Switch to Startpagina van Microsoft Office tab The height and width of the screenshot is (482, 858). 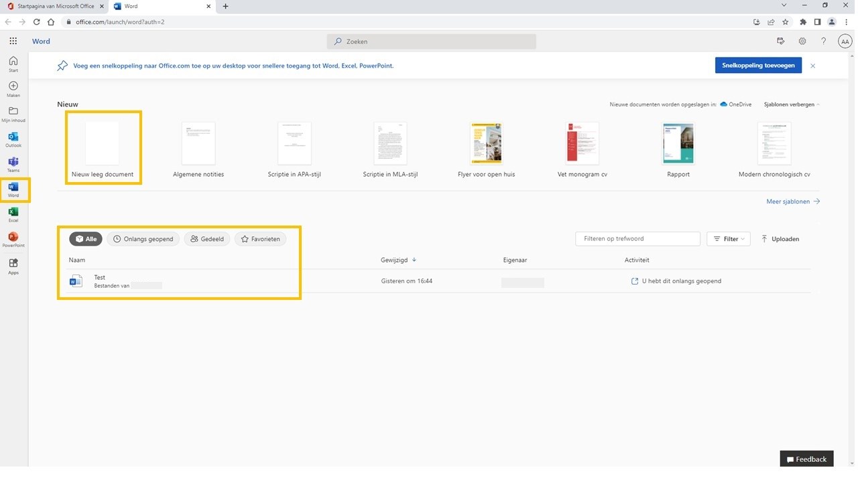coord(55,6)
